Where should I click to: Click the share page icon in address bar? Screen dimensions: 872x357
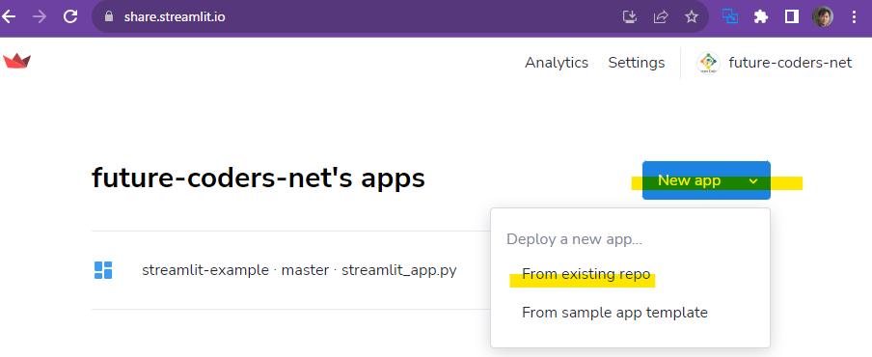(660, 17)
